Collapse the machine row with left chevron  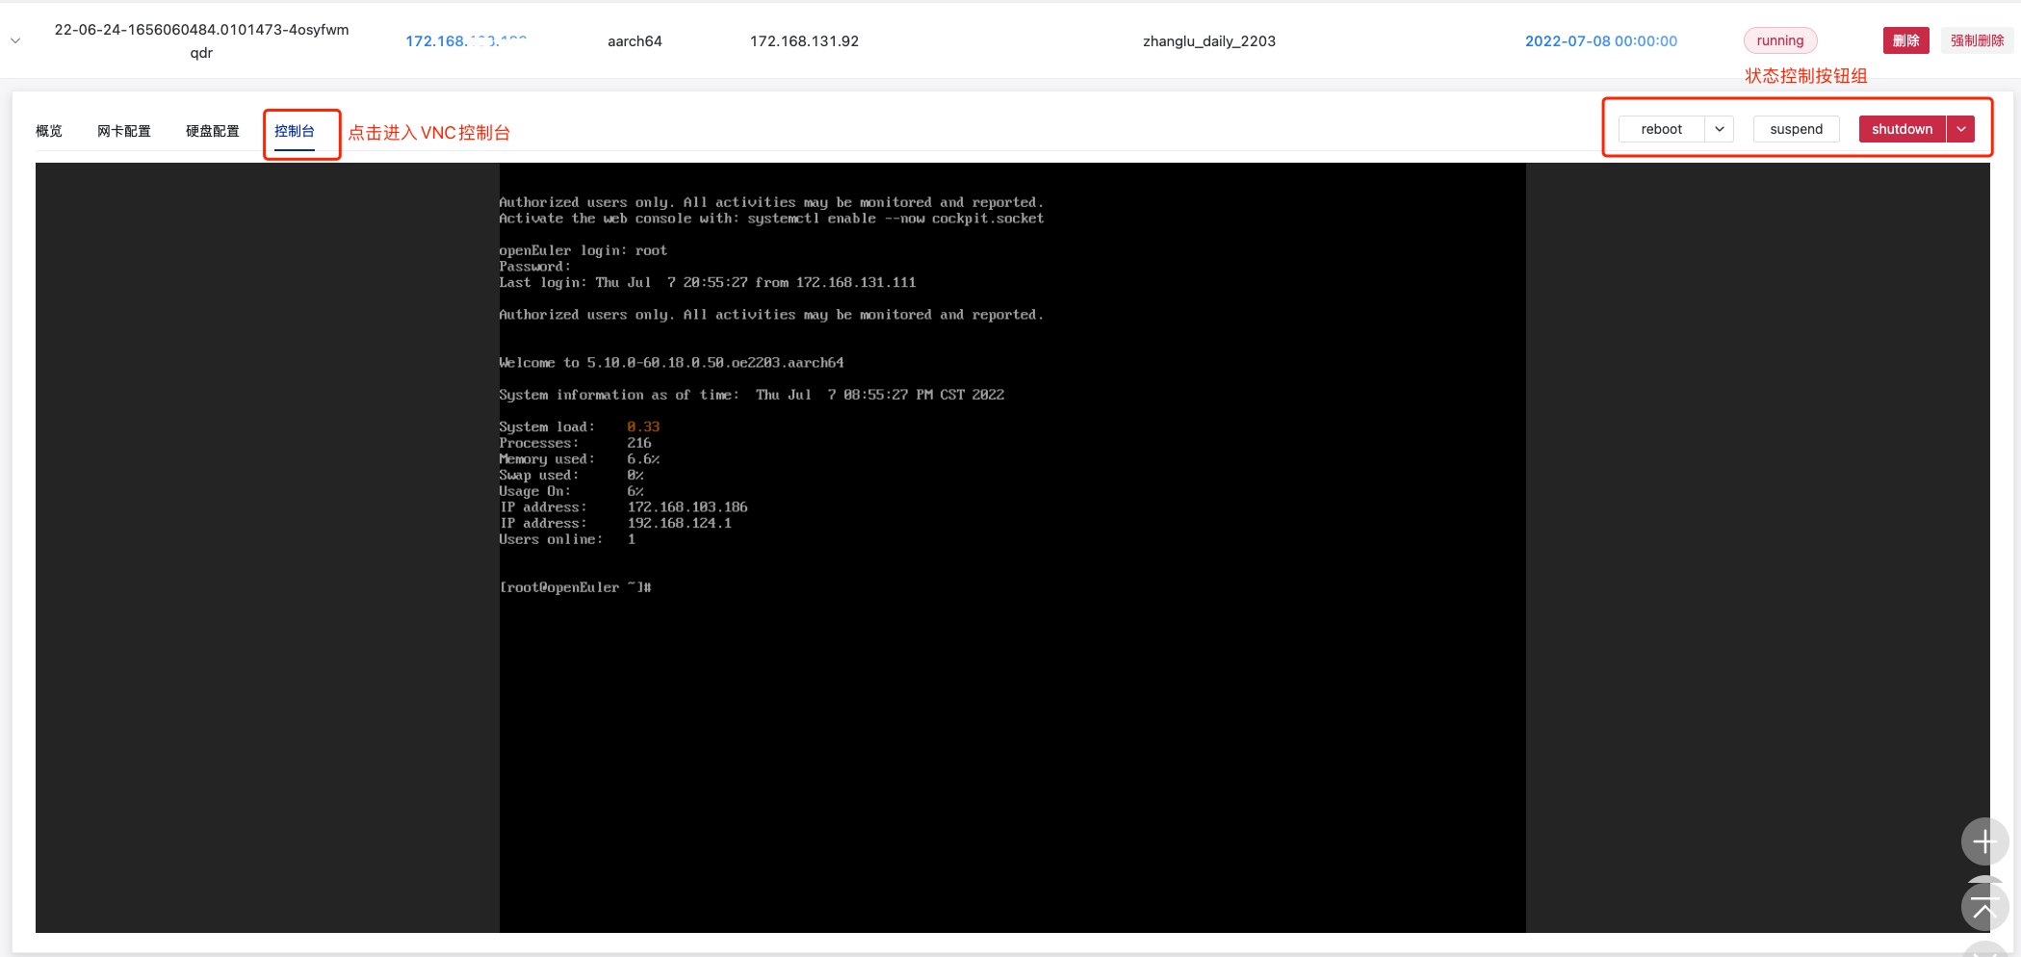[x=15, y=41]
